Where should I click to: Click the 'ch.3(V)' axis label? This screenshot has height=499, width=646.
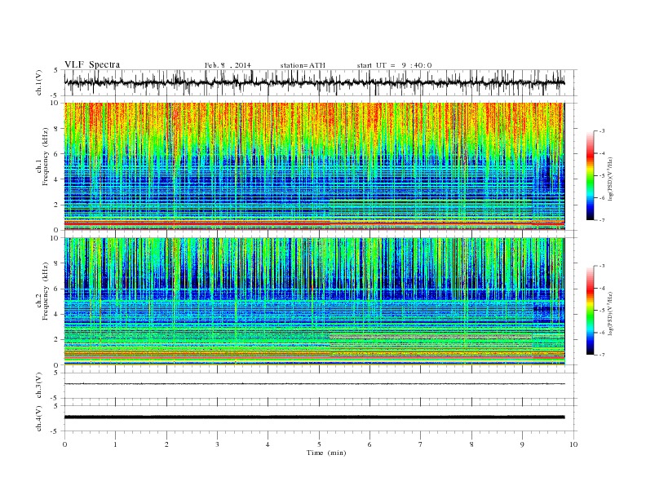coord(38,386)
